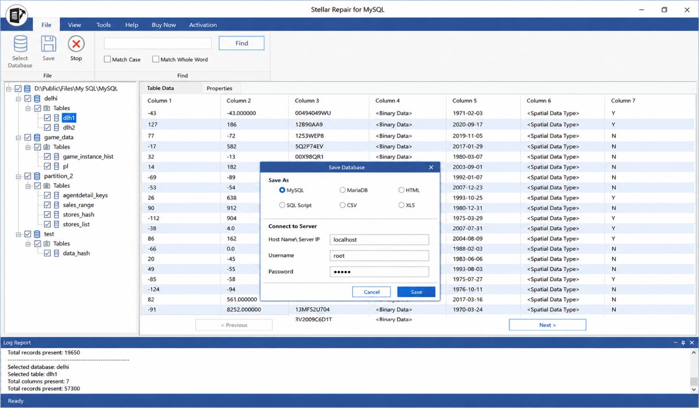Collapse the delhi database node
This screenshot has height=408, width=699.
[19, 98]
